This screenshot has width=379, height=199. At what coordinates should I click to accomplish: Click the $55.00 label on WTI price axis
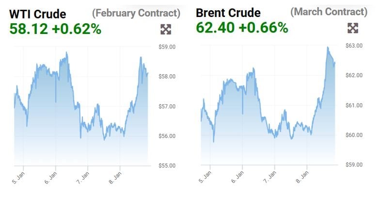click(x=167, y=166)
